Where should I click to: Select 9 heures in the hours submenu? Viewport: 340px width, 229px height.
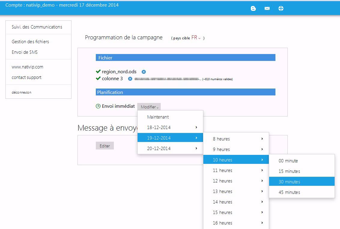pos(236,149)
